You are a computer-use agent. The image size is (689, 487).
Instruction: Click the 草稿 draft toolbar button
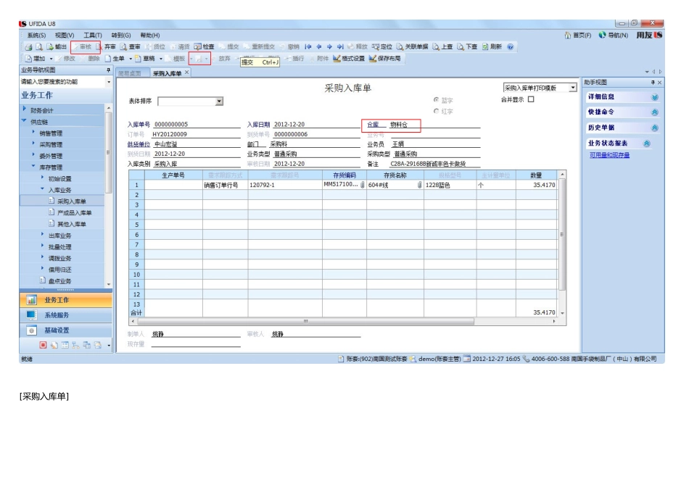click(145, 59)
